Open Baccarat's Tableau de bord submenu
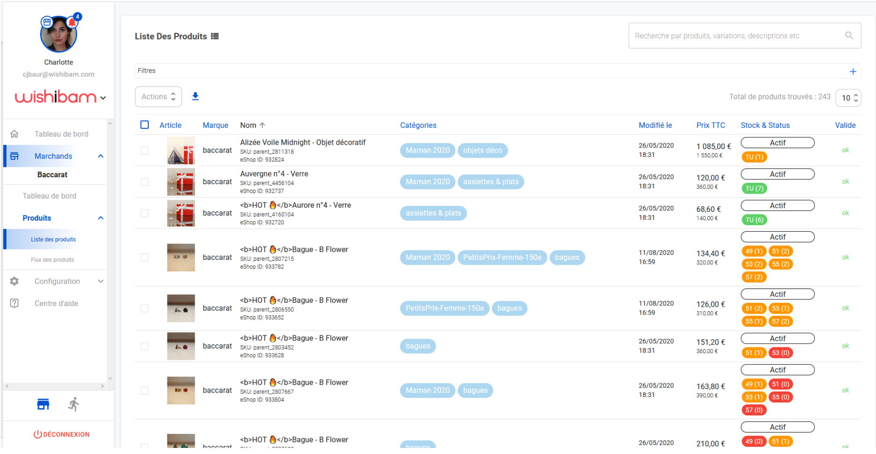 [49, 196]
